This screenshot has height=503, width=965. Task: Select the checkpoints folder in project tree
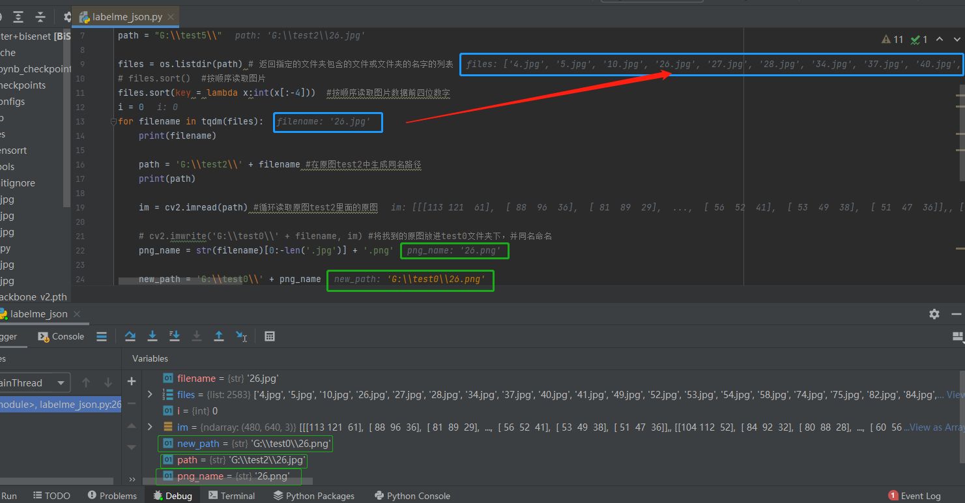[23, 85]
